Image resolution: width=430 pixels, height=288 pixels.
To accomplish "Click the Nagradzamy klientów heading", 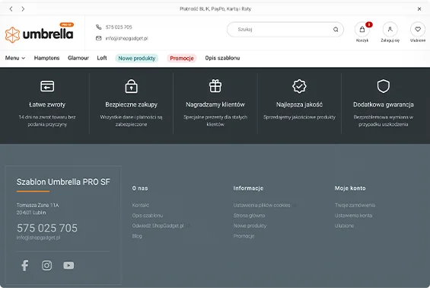I will point(215,104).
